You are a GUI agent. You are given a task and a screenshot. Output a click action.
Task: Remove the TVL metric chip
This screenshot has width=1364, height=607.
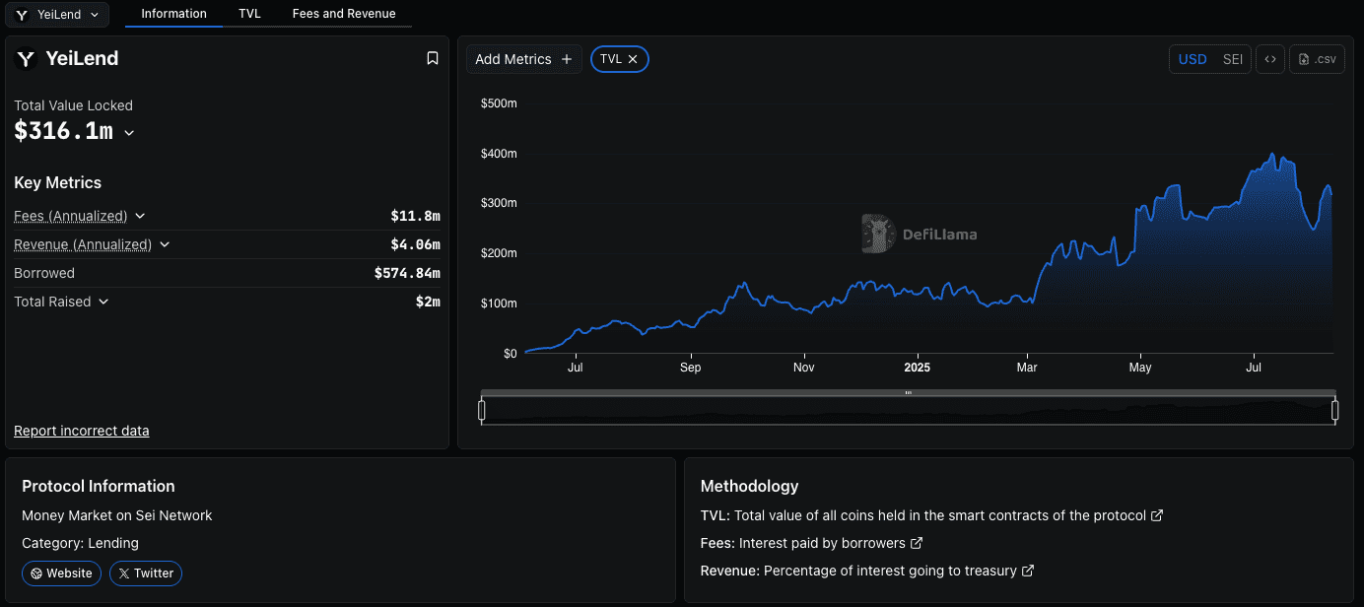633,59
